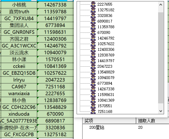Click spreadsheet cell GC_7XFXU84
Screen dimensions: 169x139
(19, 18)
